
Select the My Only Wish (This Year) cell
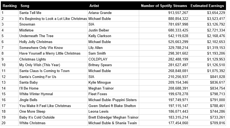tap(40, 65)
